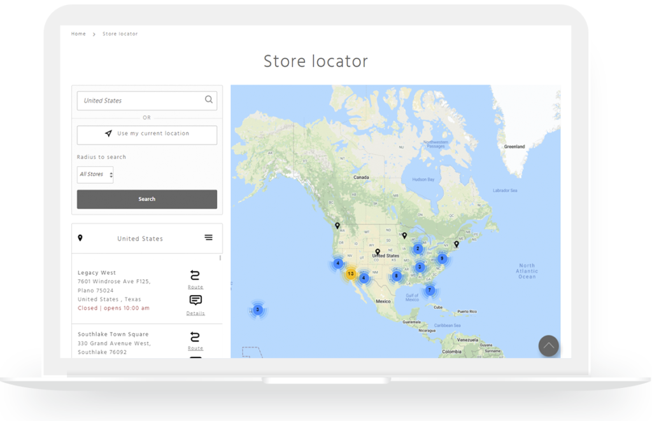Click Use my current location button

[x=147, y=134]
